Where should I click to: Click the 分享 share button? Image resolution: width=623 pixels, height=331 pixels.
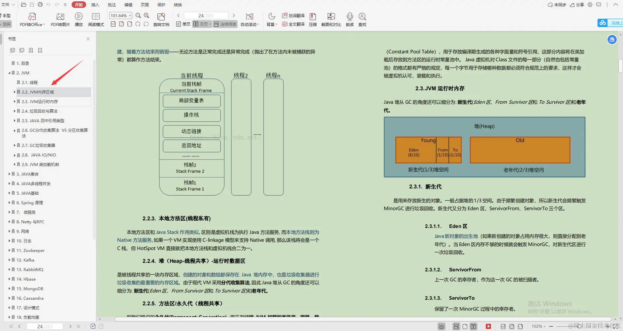(x=577, y=5)
